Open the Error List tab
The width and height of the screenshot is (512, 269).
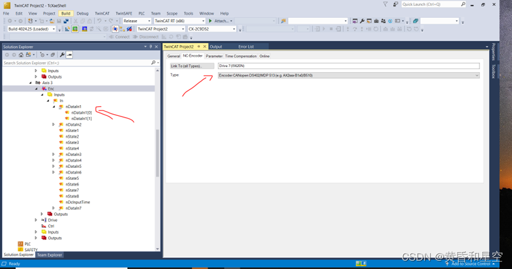pyautogui.click(x=246, y=47)
